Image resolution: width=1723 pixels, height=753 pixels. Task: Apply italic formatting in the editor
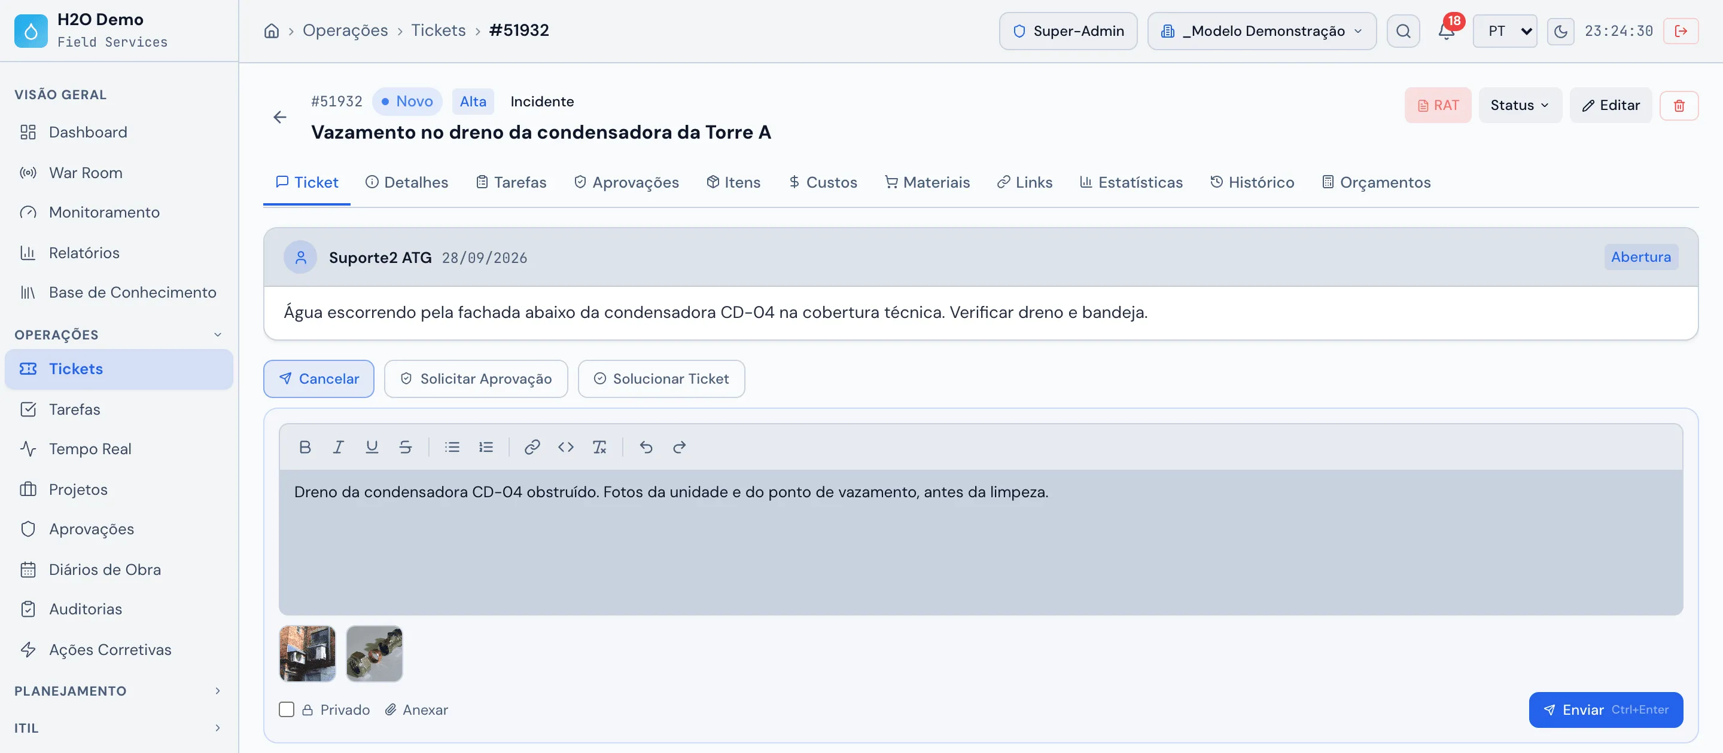coord(339,447)
